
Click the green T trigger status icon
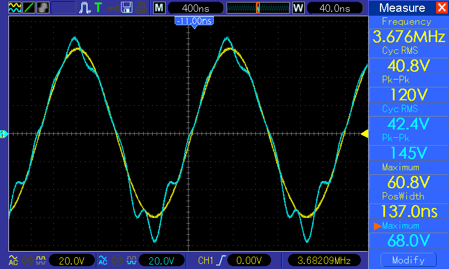point(99,8)
